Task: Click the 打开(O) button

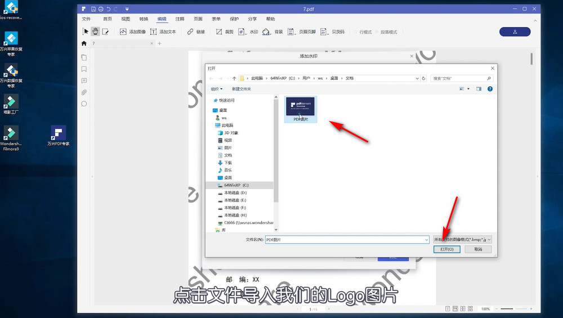Action: tap(446, 249)
